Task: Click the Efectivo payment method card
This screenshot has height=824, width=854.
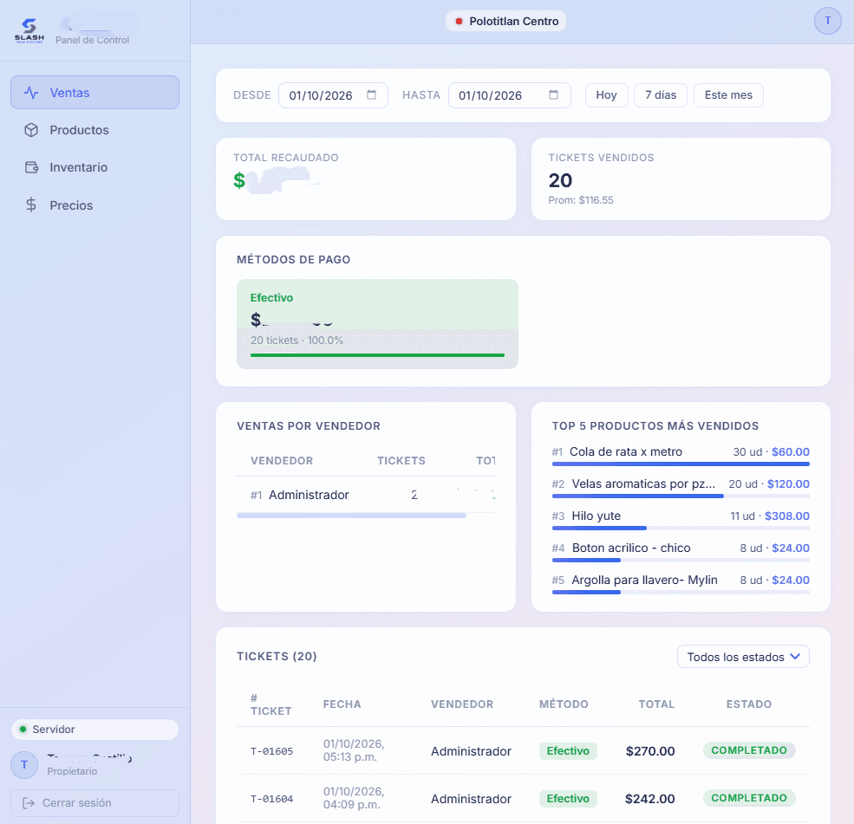Action: (377, 324)
